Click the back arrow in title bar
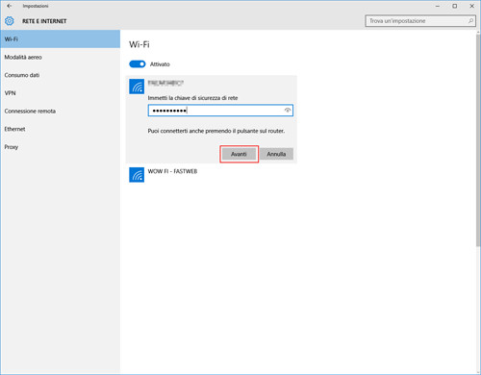 click(x=10, y=6)
